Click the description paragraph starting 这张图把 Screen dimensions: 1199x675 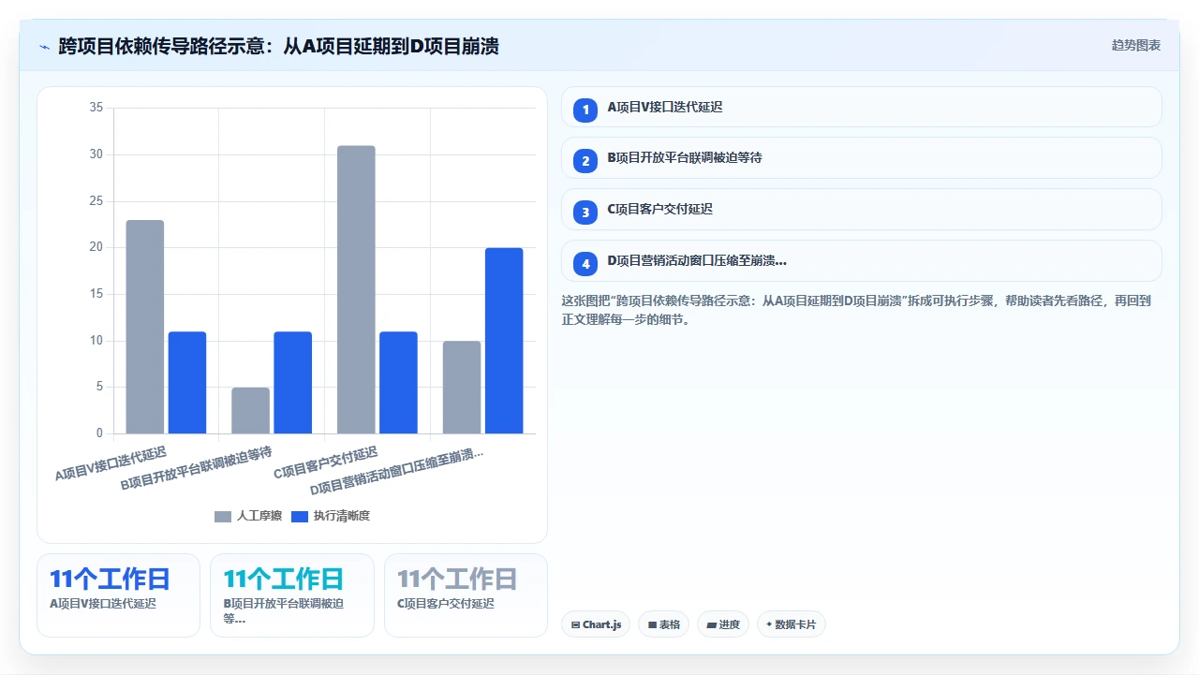point(856,310)
